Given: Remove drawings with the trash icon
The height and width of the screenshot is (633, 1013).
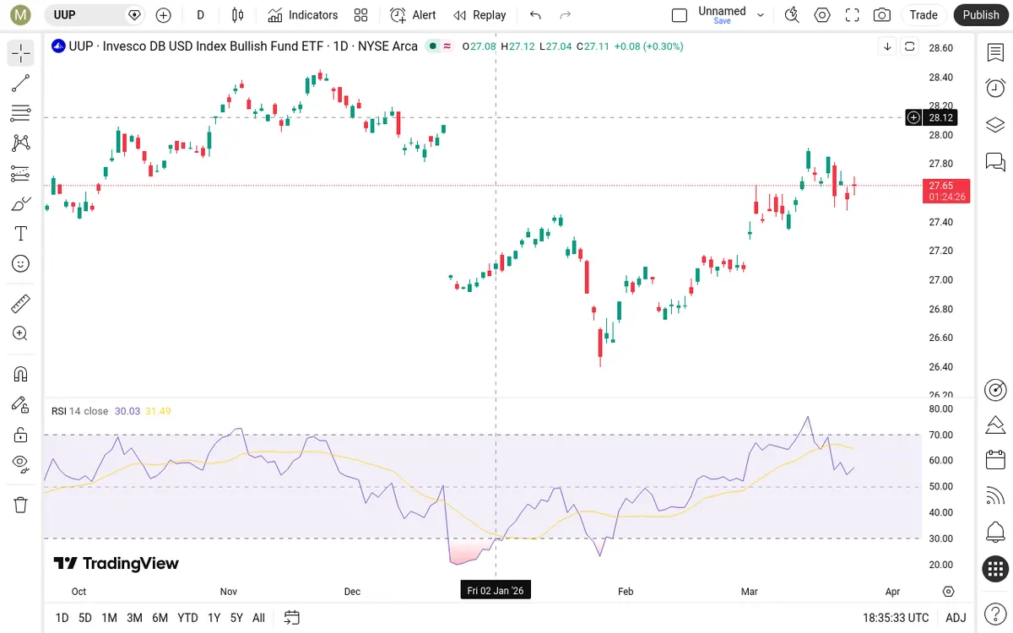Looking at the screenshot, I should pos(21,505).
